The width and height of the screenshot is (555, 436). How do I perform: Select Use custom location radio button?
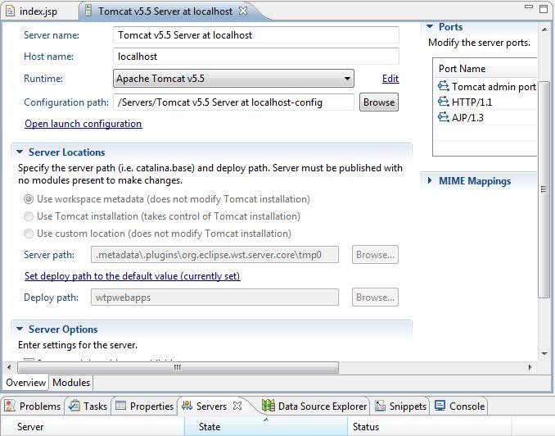[29, 234]
